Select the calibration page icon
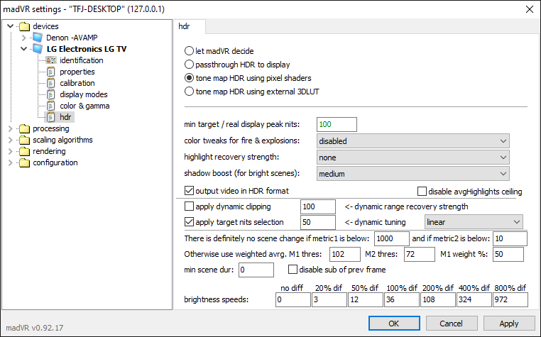The width and height of the screenshot is (541, 337). (x=50, y=83)
